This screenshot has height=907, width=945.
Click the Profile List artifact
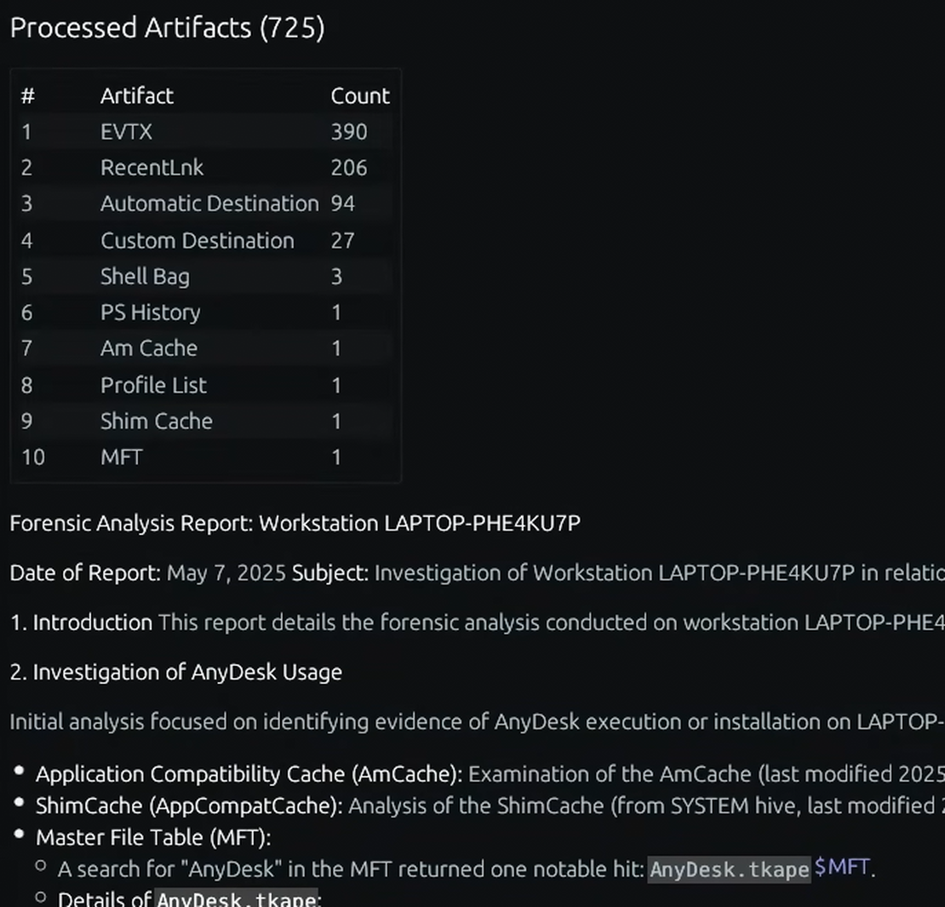(205, 385)
